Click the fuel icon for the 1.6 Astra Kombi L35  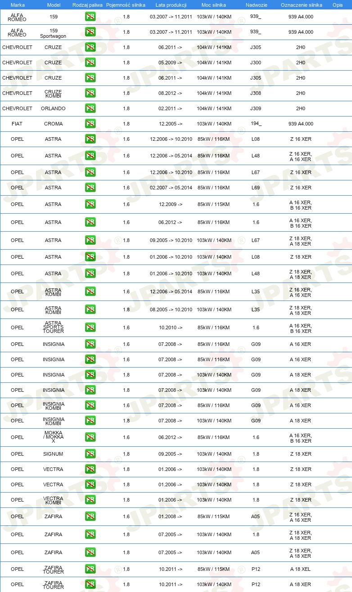tap(90, 292)
